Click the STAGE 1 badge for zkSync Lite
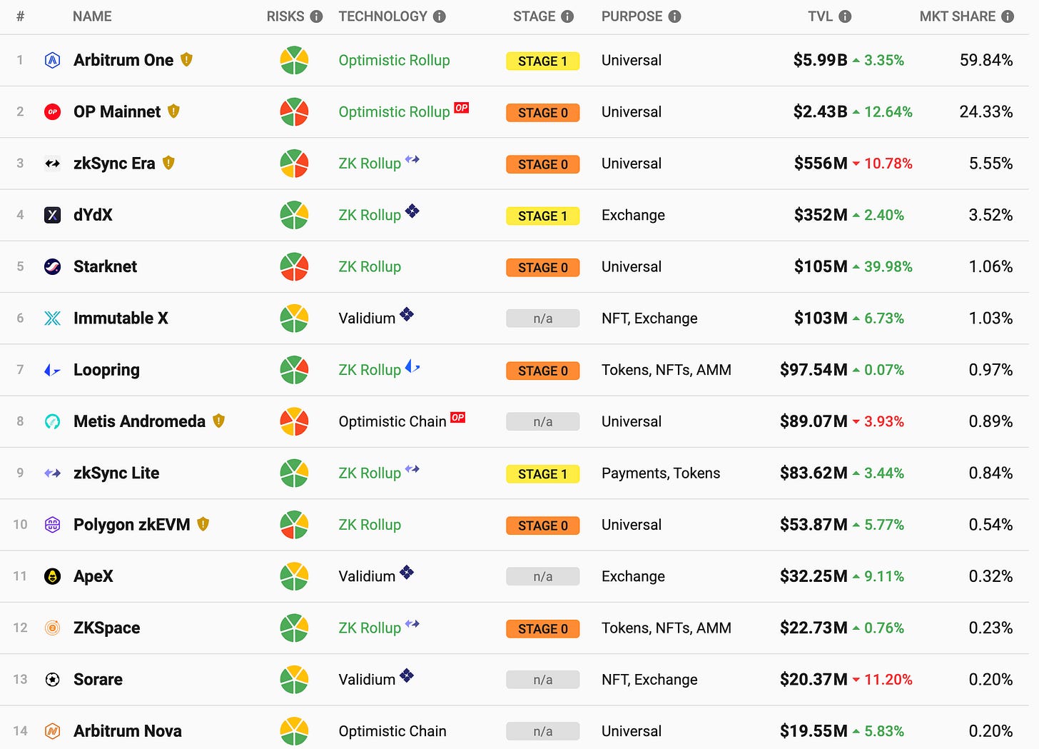This screenshot has height=749, width=1039. click(x=543, y=474)
